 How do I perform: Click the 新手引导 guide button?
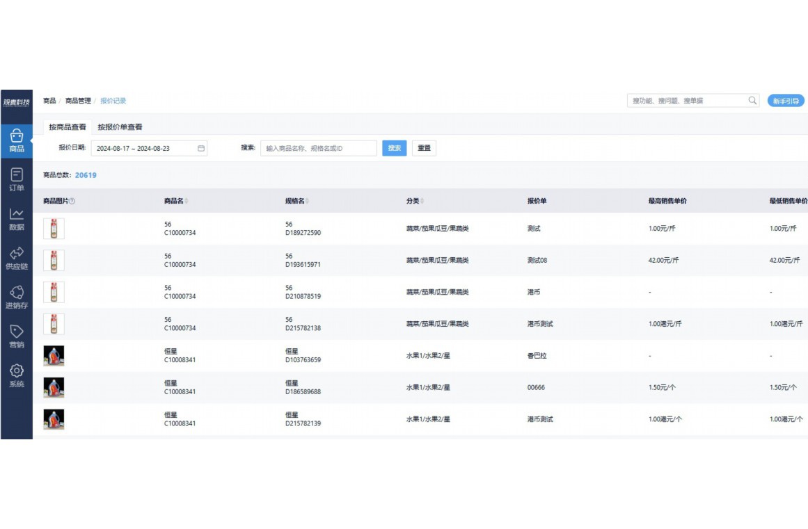point(786,101)
